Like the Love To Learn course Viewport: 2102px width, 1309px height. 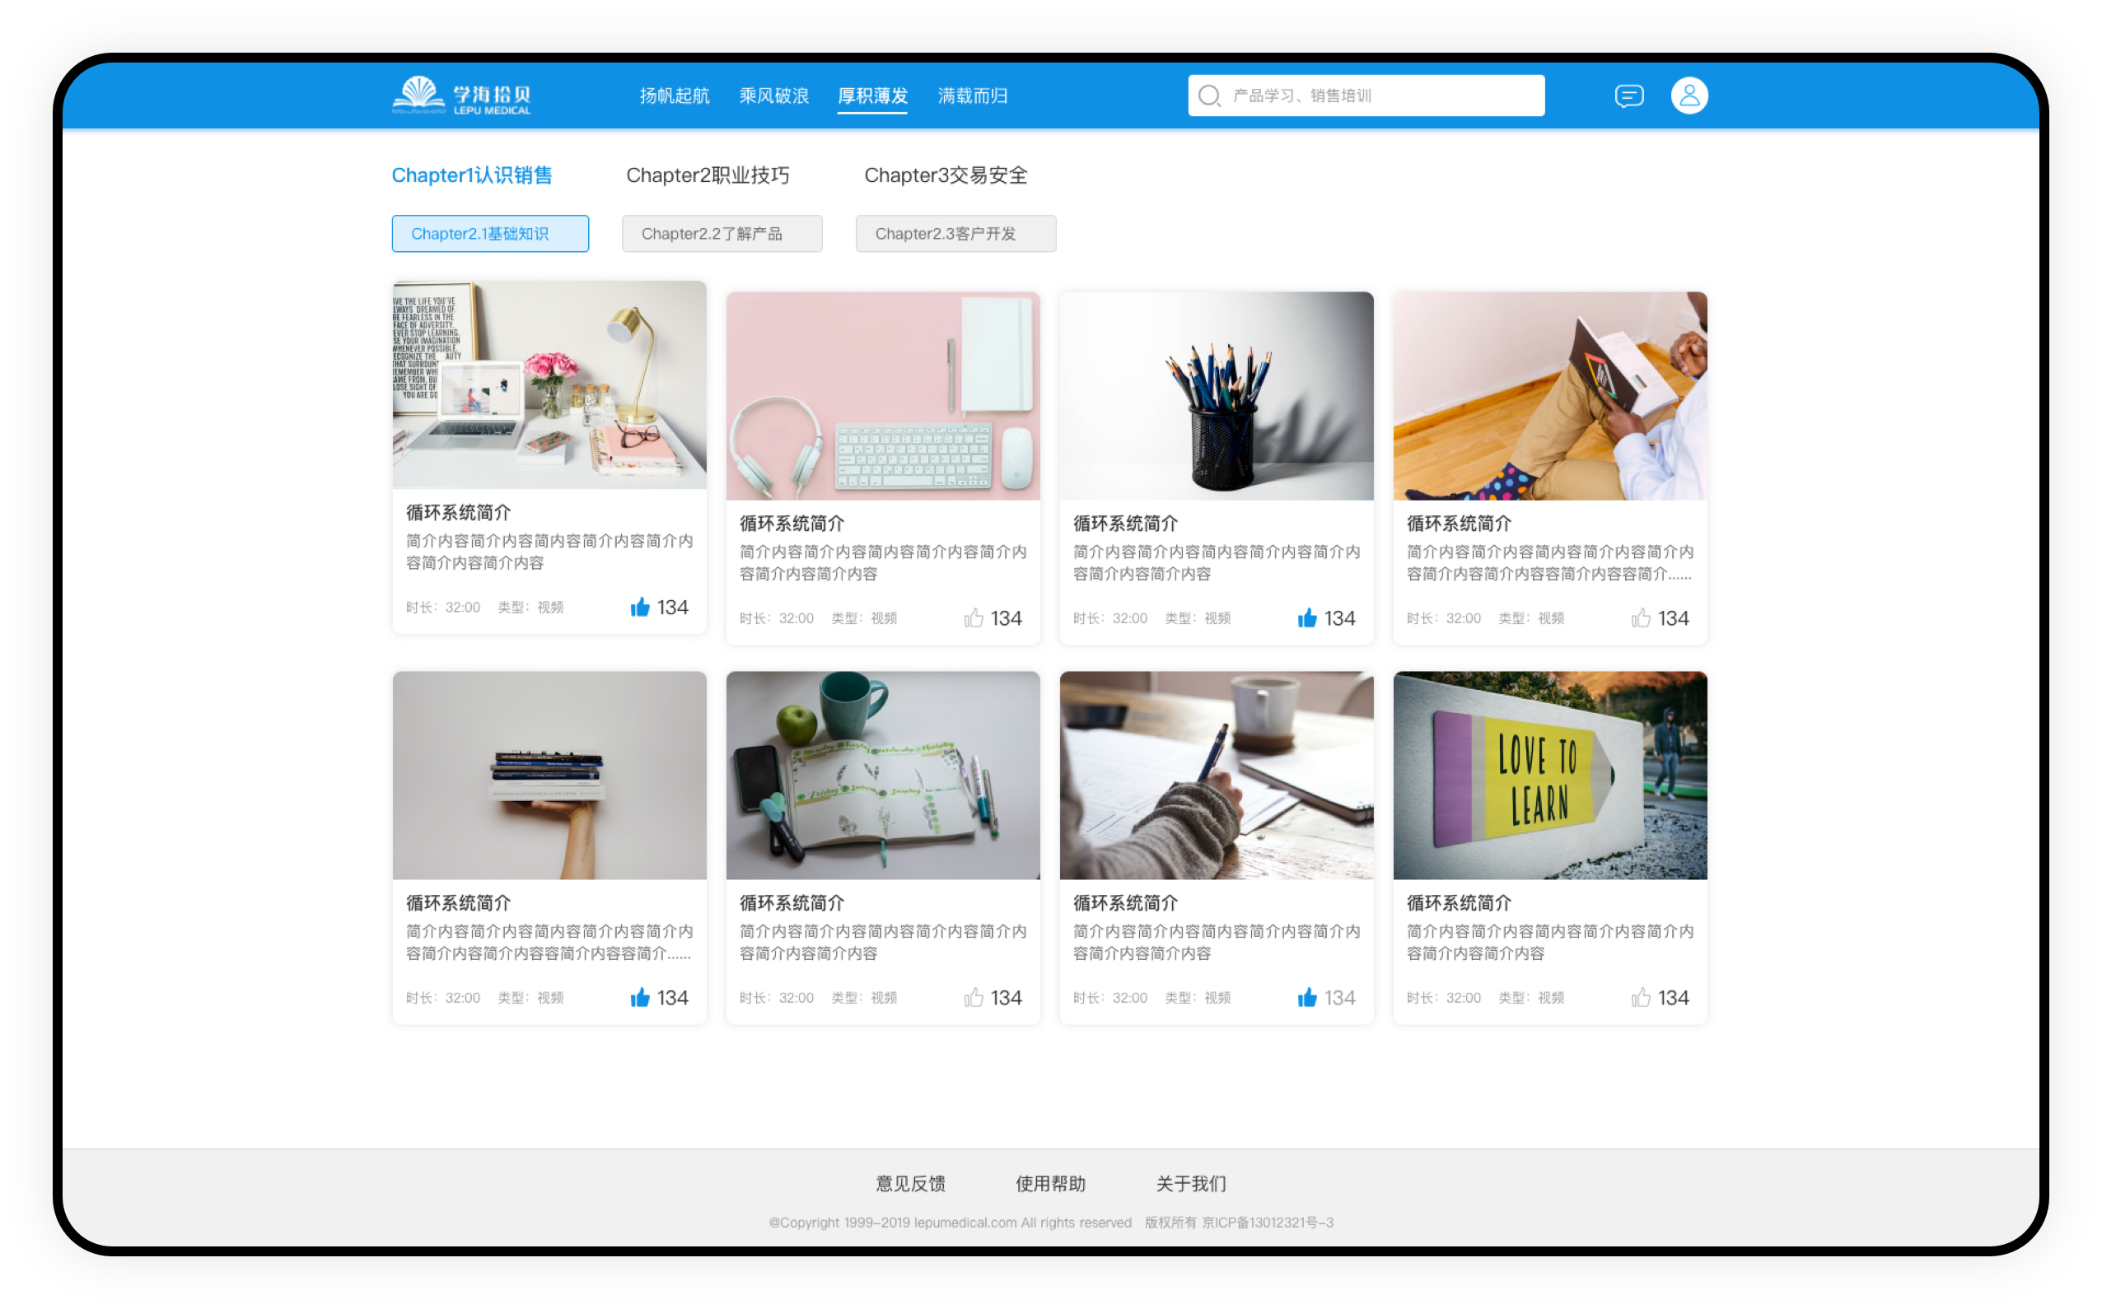coord(1641,997)
